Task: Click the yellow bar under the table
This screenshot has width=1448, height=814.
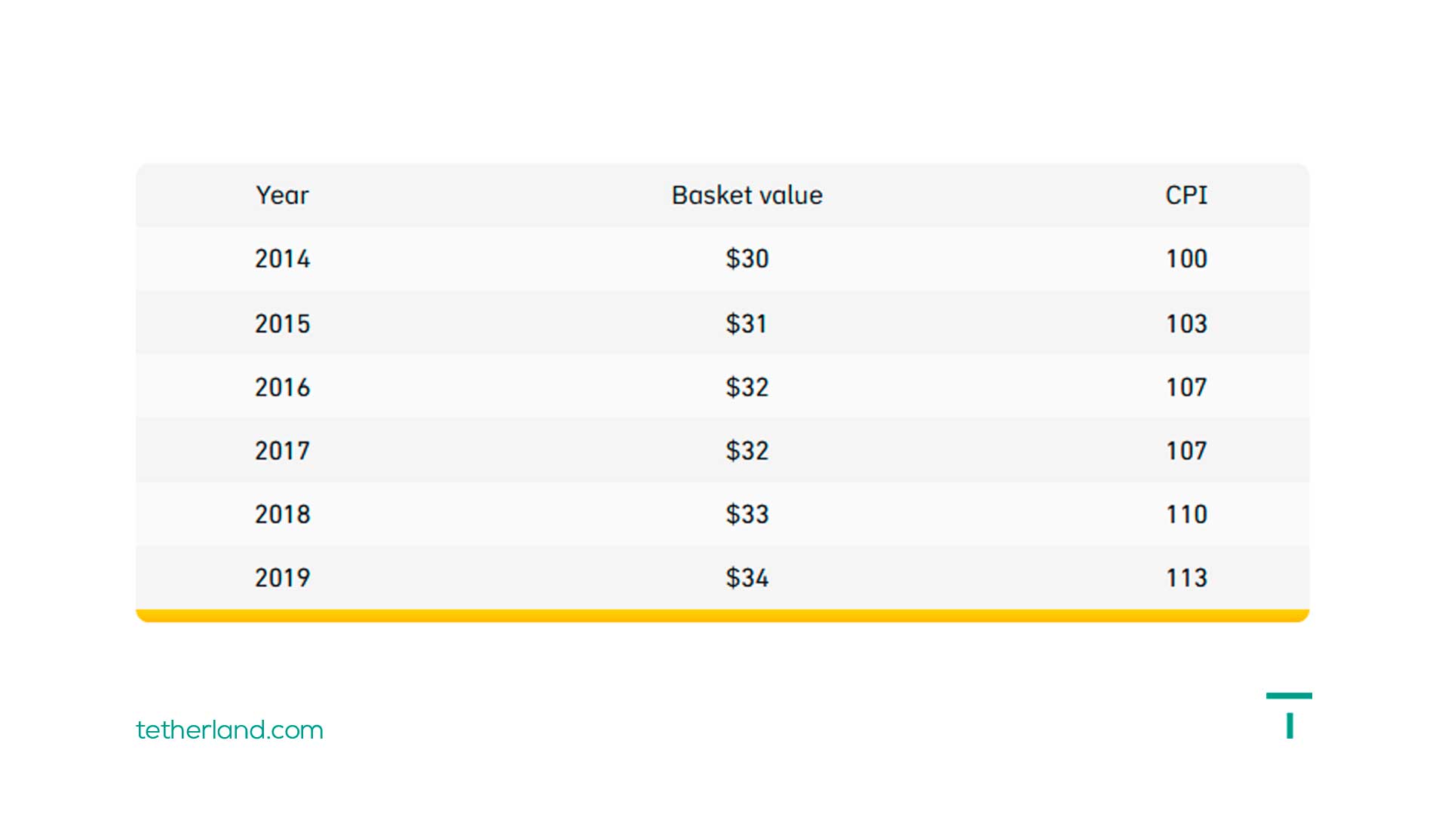Action: pyautogui.click(x=722, y=616)
